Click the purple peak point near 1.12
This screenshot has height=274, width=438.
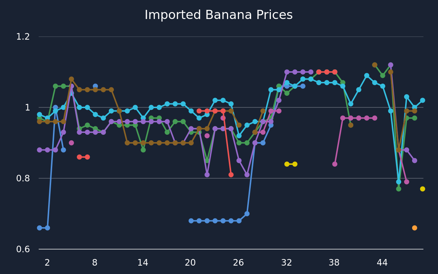(391, 65)
